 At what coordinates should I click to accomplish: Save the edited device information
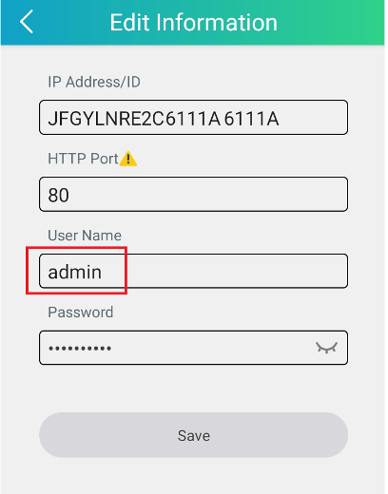193,435
